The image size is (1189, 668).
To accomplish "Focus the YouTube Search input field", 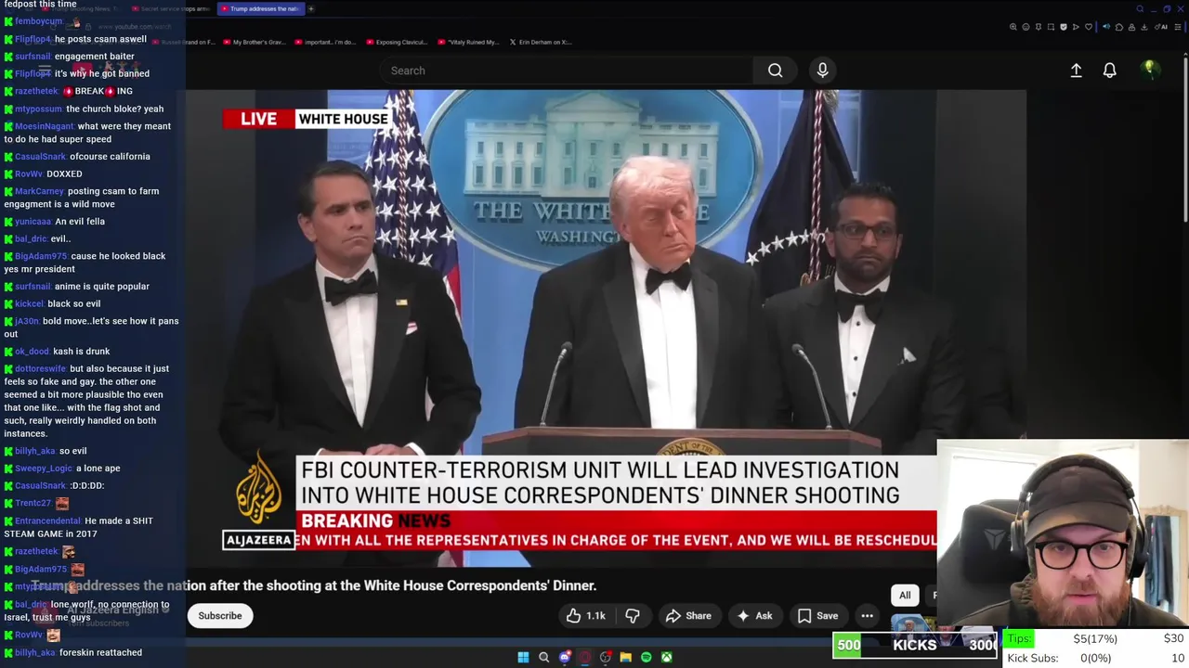I will point(567,71).
